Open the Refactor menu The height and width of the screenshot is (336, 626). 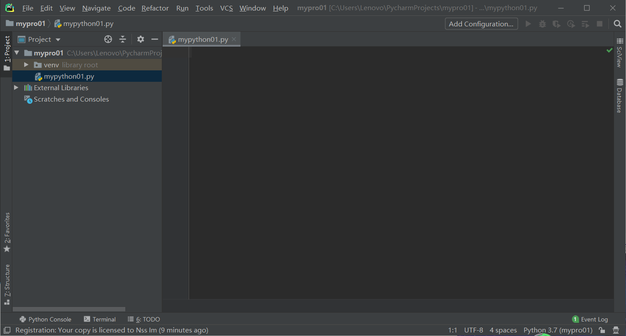pos(155,8)
